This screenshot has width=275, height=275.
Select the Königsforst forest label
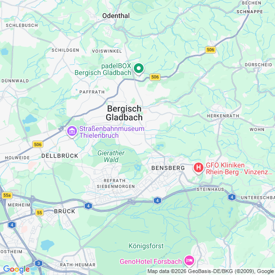tap(146, 246)
